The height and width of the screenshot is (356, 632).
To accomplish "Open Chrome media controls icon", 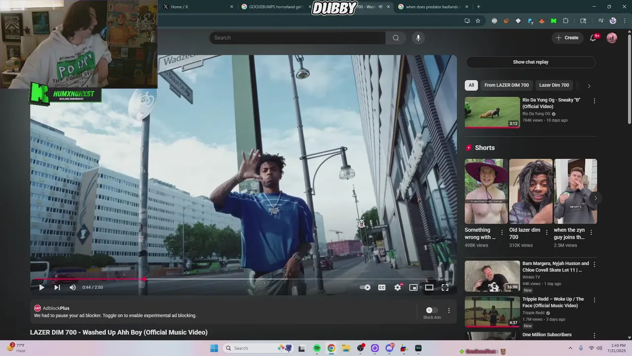I will click(601, 21).
